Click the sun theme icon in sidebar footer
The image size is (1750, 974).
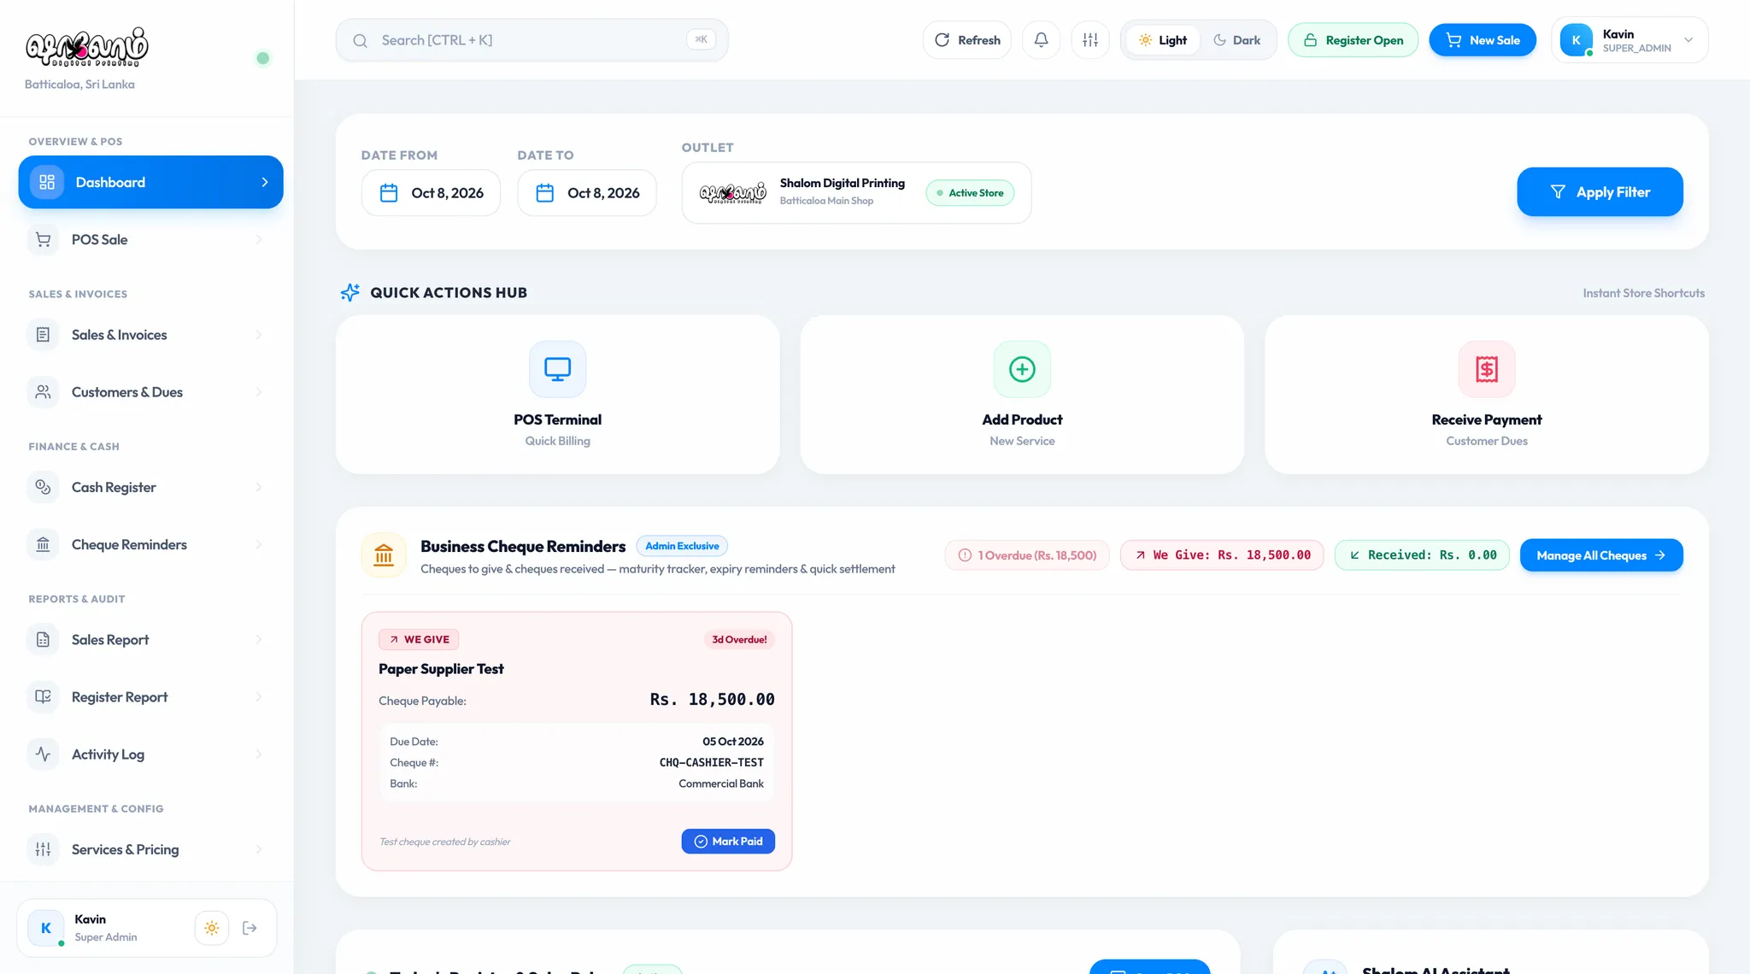(x=212, y=928)
